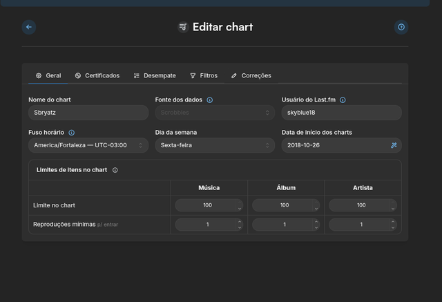Screen dimensions: 442x302
Task: Open the Correções tab
Action: point(251,75)
